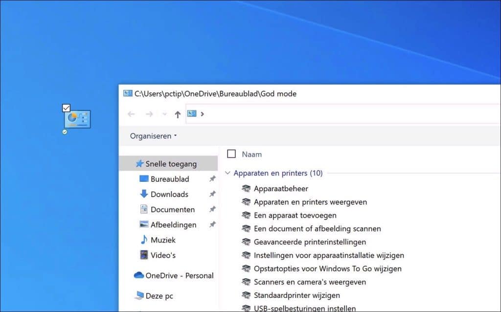Click the pin icon beside Bureaublad
Image resolution: width=501 pixels, height=312 pixels.
212,179
